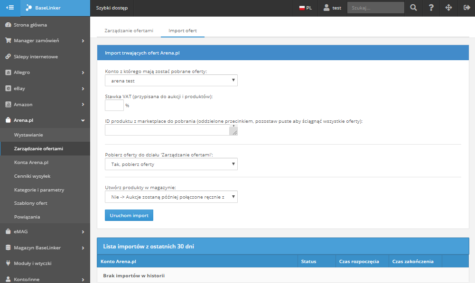Click the Konto/inne person icon
475x283 pixels.
[8, 279]
